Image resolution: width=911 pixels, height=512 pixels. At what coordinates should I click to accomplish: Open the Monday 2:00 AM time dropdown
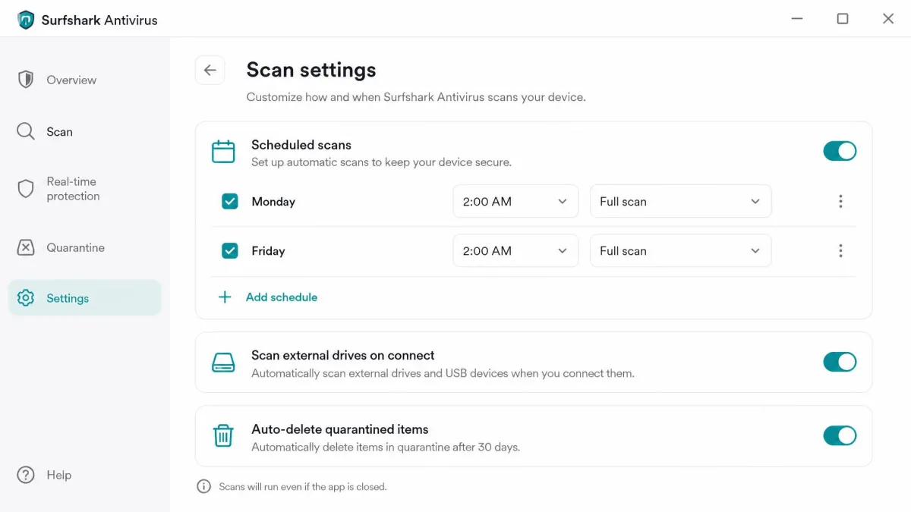[x=515, y=202]
